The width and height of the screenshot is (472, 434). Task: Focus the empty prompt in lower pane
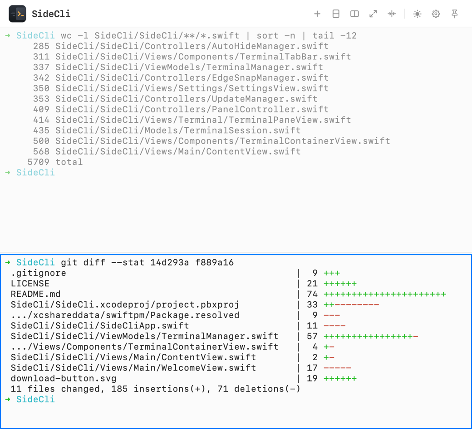[x=30, y=400]
